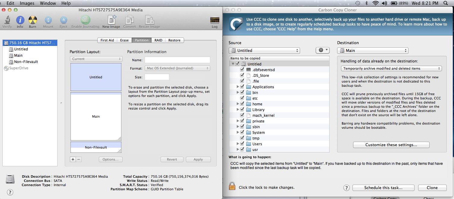The height and width of the screenshot is (199, 454).
Task: Click Customize these settings button
Action: tap(391, 145)
